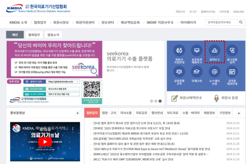Open the 제26회 KMDIA 정기총회 notice

141,134
